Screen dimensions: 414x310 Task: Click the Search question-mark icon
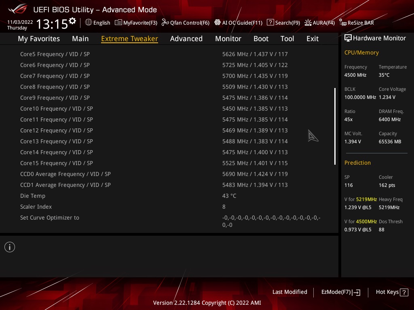point(270,23)
